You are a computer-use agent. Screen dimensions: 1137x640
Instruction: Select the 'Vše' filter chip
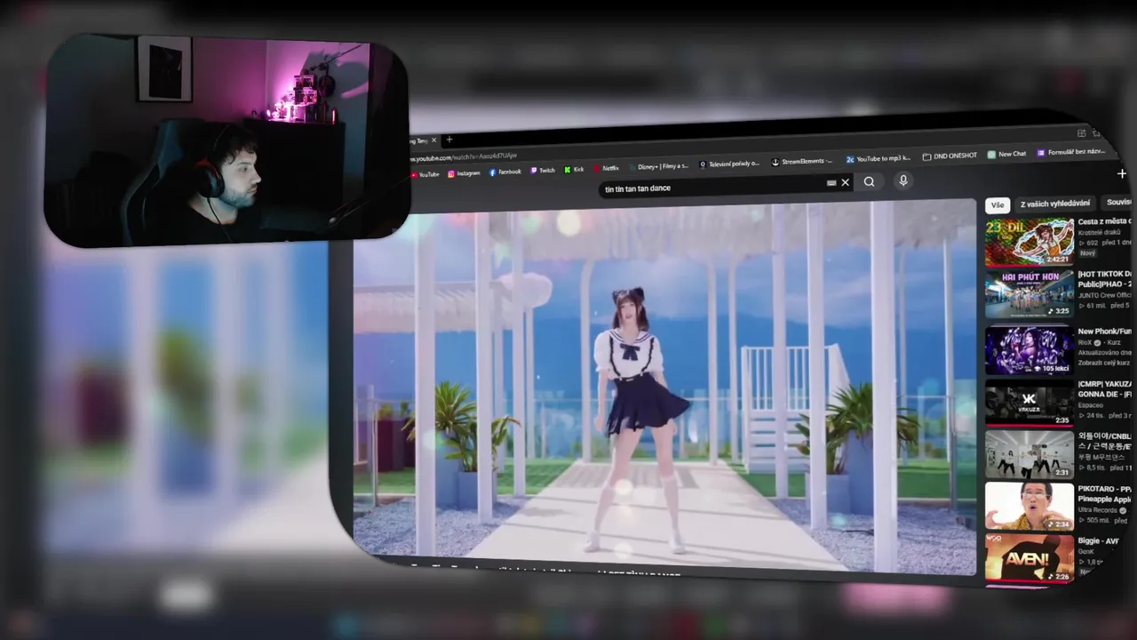(998, 205)
